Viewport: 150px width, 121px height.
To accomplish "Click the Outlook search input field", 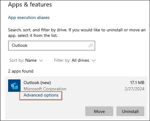I will pyautogui.click(x=52, y=46).
